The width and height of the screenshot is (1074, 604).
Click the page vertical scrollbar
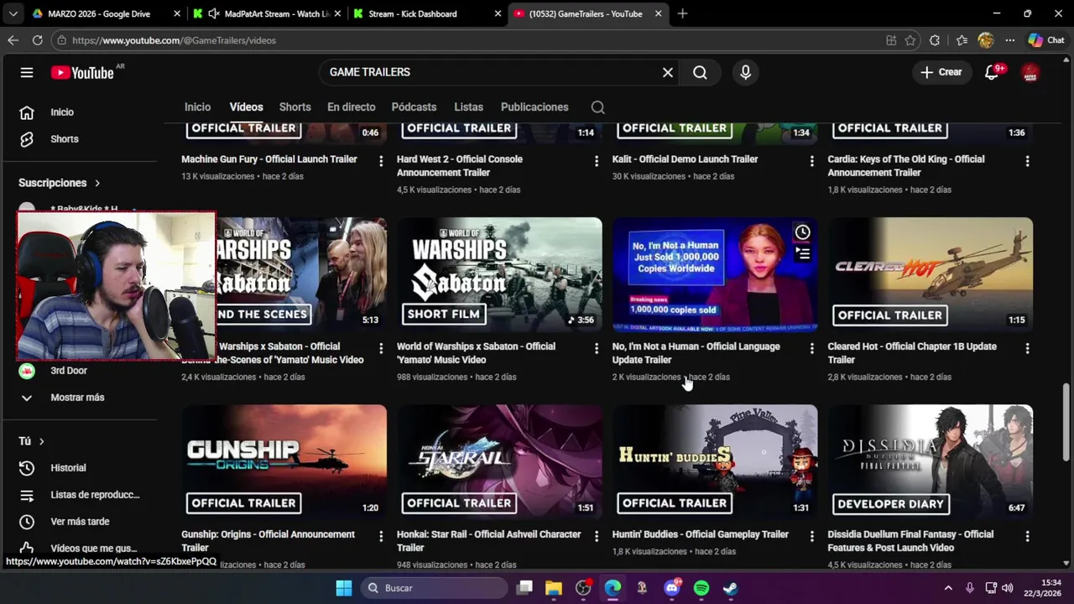click(x=1066, y=422)
